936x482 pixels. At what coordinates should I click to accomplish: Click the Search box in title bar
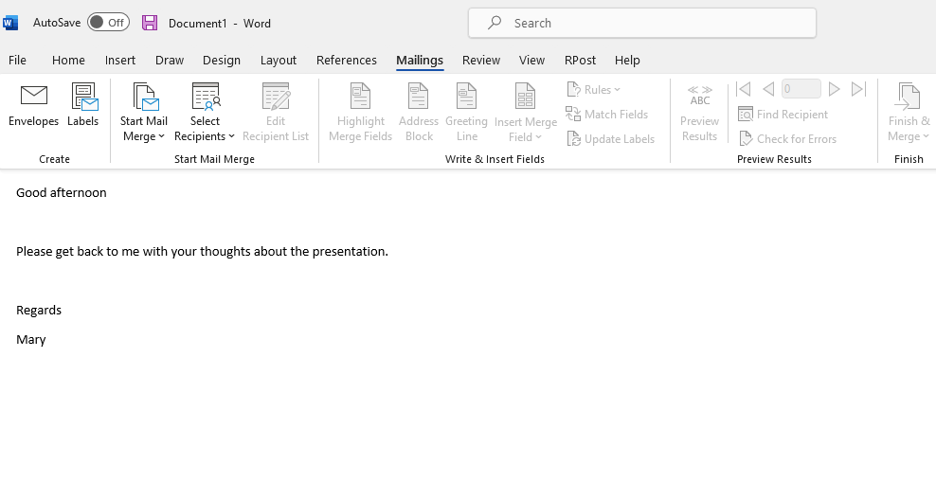pos(642,23)
